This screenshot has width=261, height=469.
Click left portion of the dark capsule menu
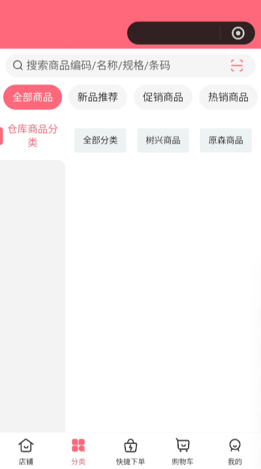point(174,33)
